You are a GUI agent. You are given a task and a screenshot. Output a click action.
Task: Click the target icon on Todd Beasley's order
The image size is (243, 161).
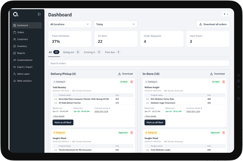[x=132, y=82]
